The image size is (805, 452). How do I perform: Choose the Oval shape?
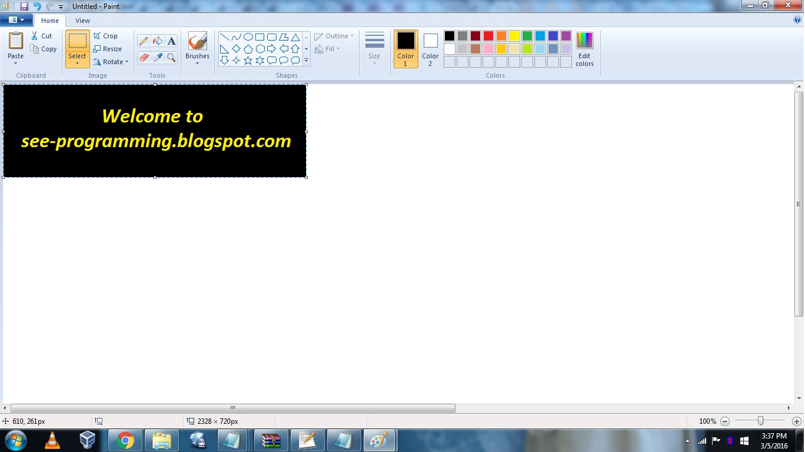248,36
